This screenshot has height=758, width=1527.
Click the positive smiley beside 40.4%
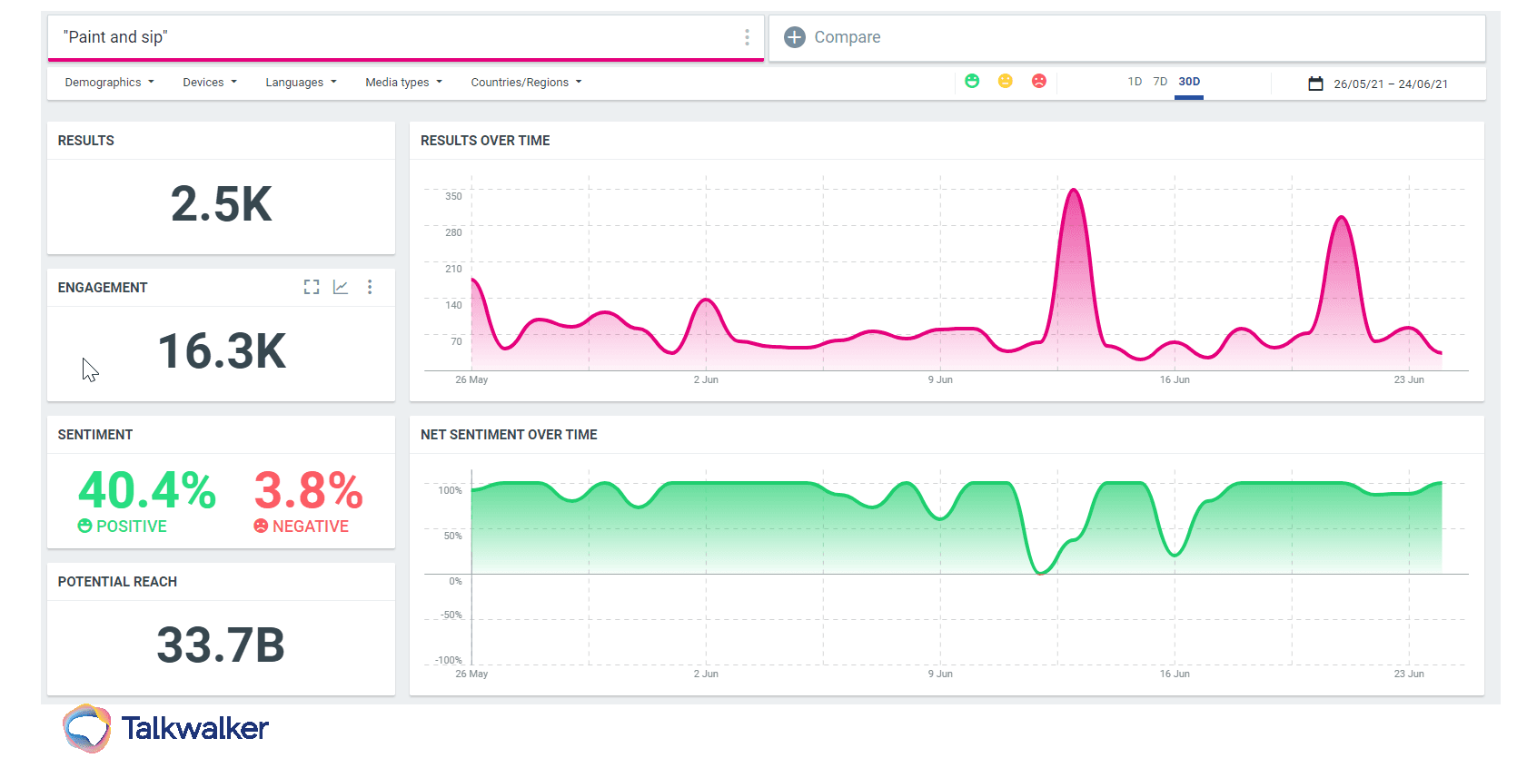(x=85, y=526)
